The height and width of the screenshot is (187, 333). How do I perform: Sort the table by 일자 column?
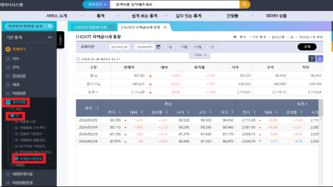(98, 108)
